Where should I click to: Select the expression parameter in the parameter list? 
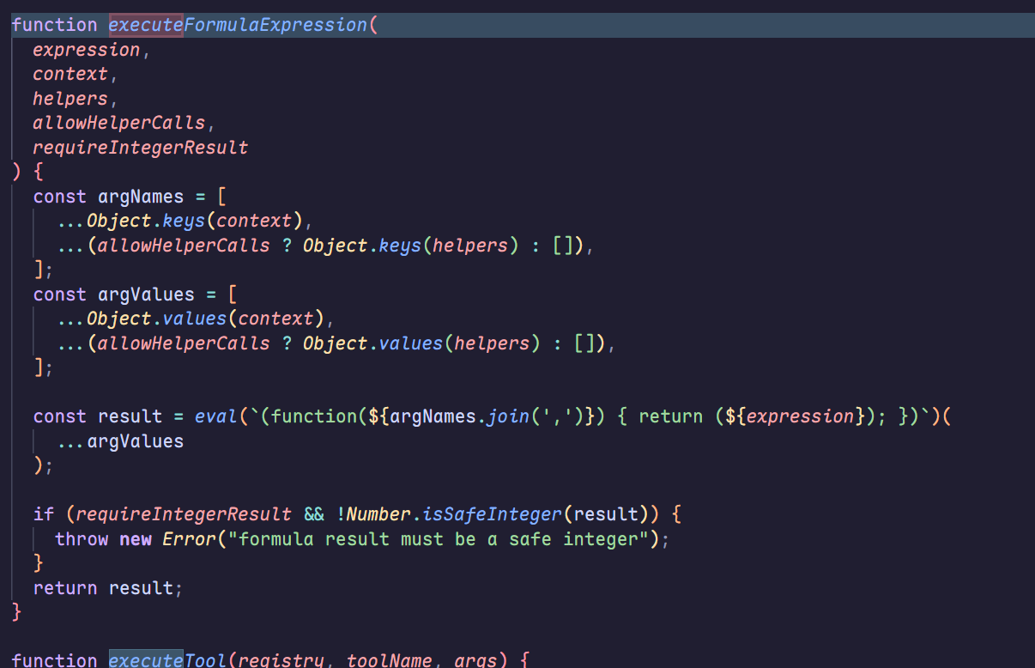(87, 50)
